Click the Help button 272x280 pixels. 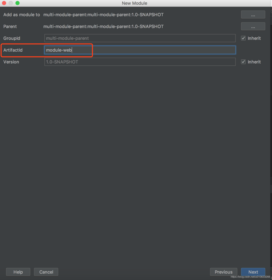coord(18,272)
